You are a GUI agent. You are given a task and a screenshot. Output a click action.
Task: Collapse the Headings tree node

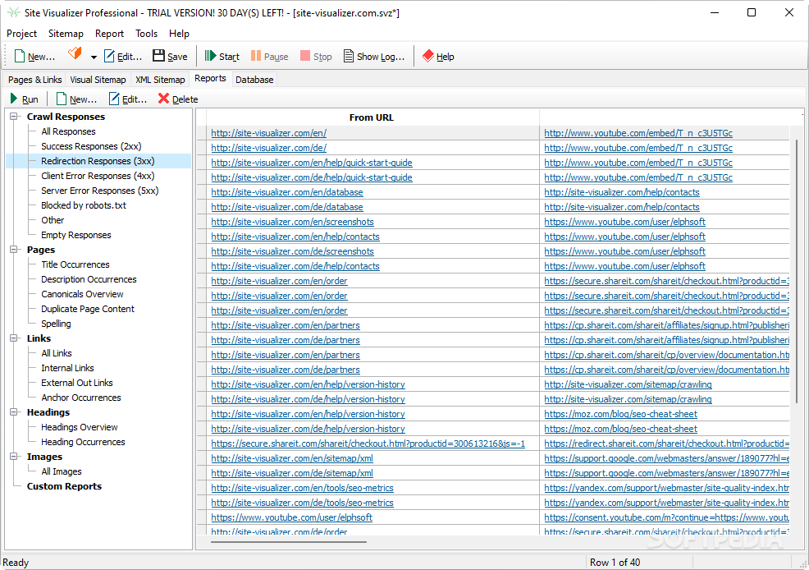coord(13,412)
